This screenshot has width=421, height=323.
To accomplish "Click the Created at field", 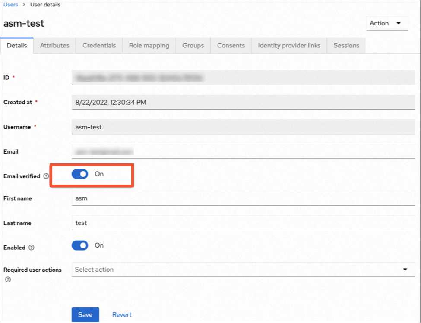I will tap(243, 102).
